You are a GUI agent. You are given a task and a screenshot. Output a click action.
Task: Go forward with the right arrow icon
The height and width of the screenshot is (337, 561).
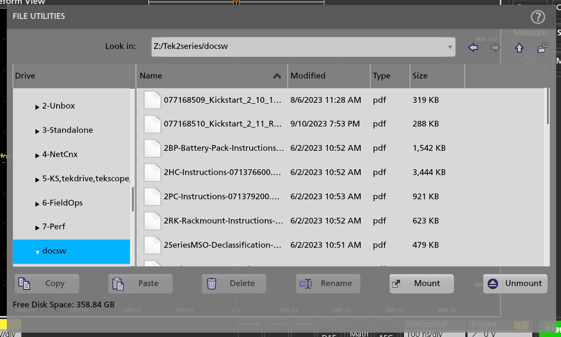(x=496, y=47)
